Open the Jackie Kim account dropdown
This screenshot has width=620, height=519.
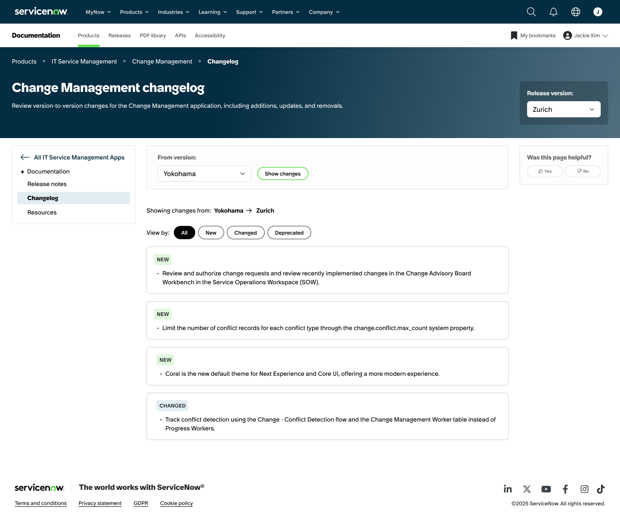(x=586, y=35)
